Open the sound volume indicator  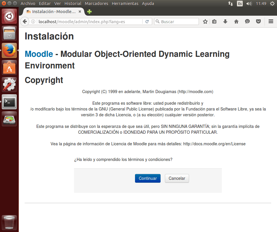[249, 3]
